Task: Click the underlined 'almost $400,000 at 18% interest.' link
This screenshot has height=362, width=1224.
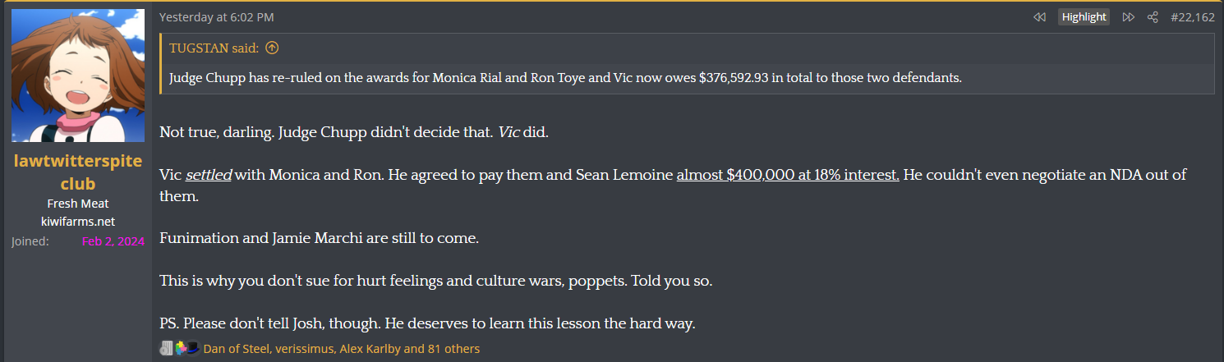Action: click(x=787, y=176)
